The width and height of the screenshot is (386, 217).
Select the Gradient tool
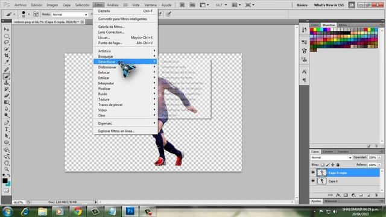coord(7,102)
